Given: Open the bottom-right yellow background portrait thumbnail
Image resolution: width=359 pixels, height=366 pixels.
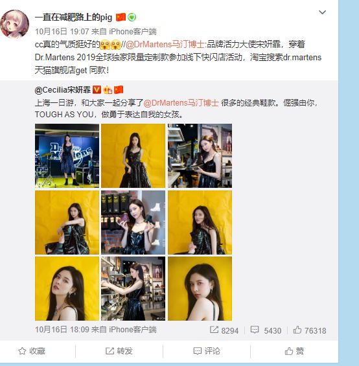Looking at the screenshot, I should tap(200, 288).
